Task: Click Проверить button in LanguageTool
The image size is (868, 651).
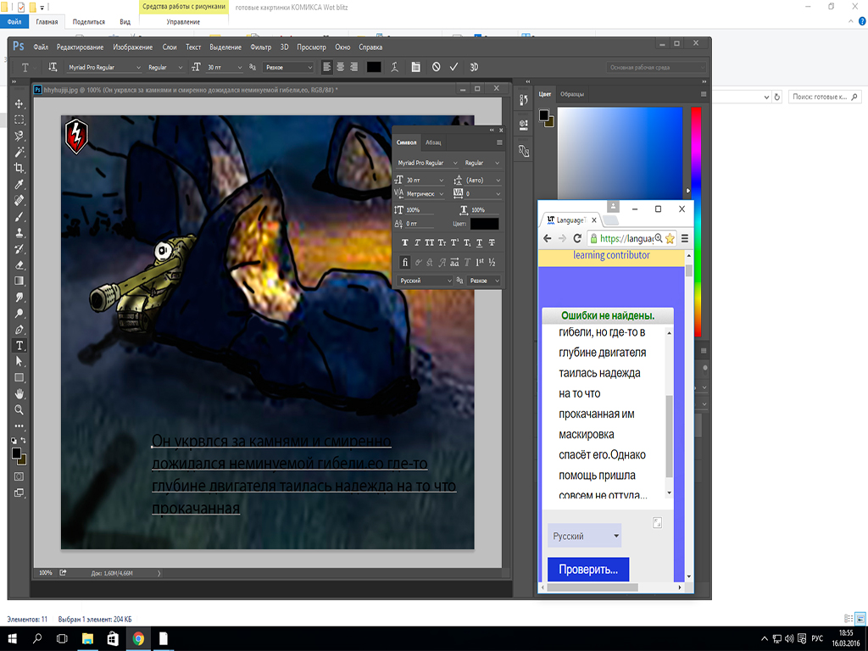Action: (x=588, y=569)
